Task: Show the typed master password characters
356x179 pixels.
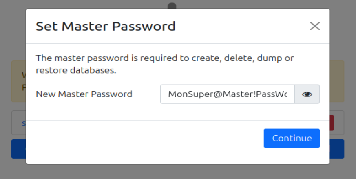Action: 307,94
